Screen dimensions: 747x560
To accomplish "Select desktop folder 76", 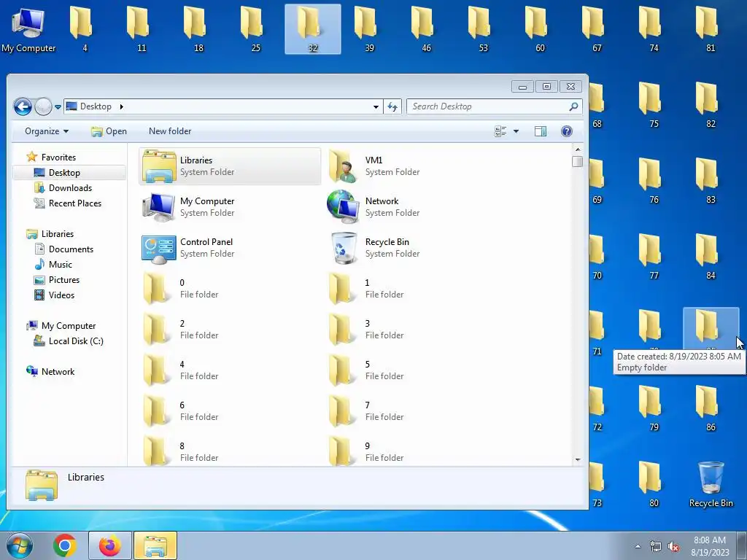I will [x=654, y=182].
